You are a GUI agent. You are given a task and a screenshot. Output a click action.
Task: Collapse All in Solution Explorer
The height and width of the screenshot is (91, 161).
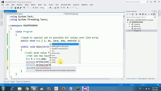point(143,14)
